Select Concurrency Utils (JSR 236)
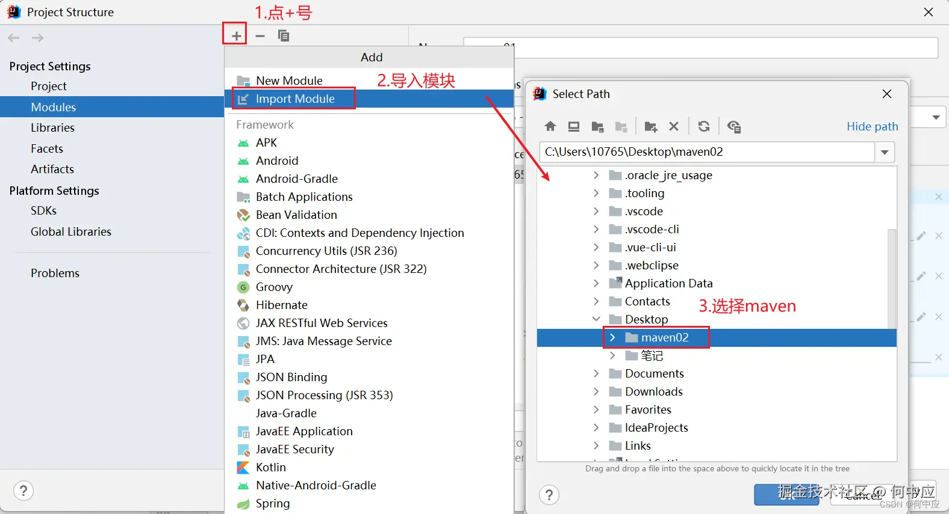Screen dimensions: 949x514 coord(370,251)
